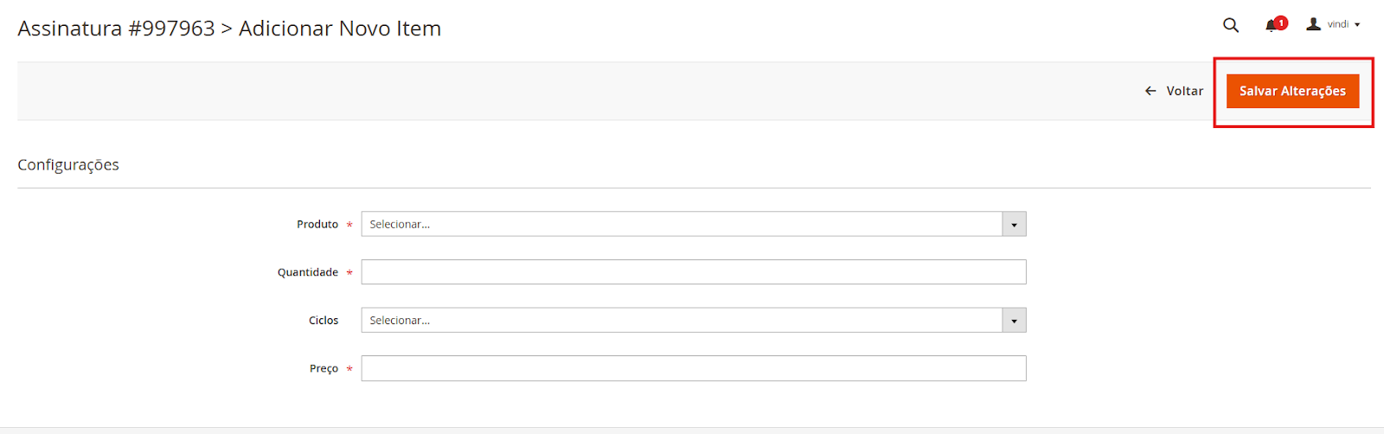Screen dimensions: 1384x434
Task: Open the Produto Selecionar combo box
Action: (x=682, y=224)
